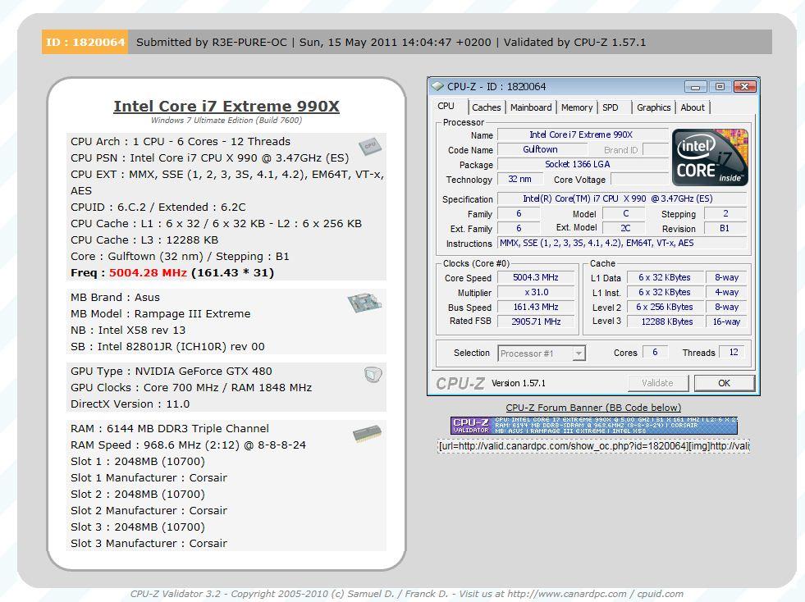Click the Specification field in CPU-Z
Viewport: 805px width, 602px height.
coord(621,198)
